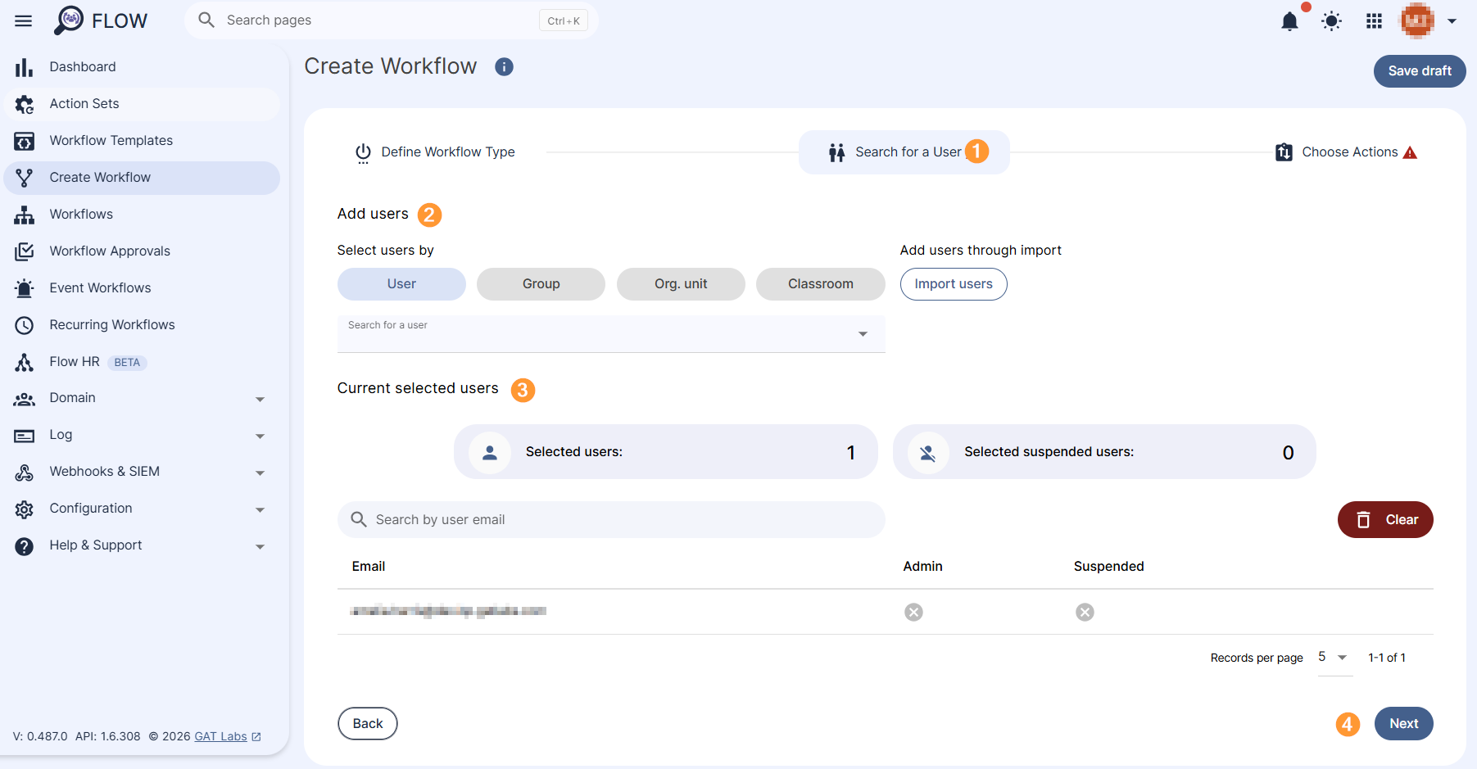Click the Flow HR icon
Screen dimensions: 1477x769
tap(25, 362)
